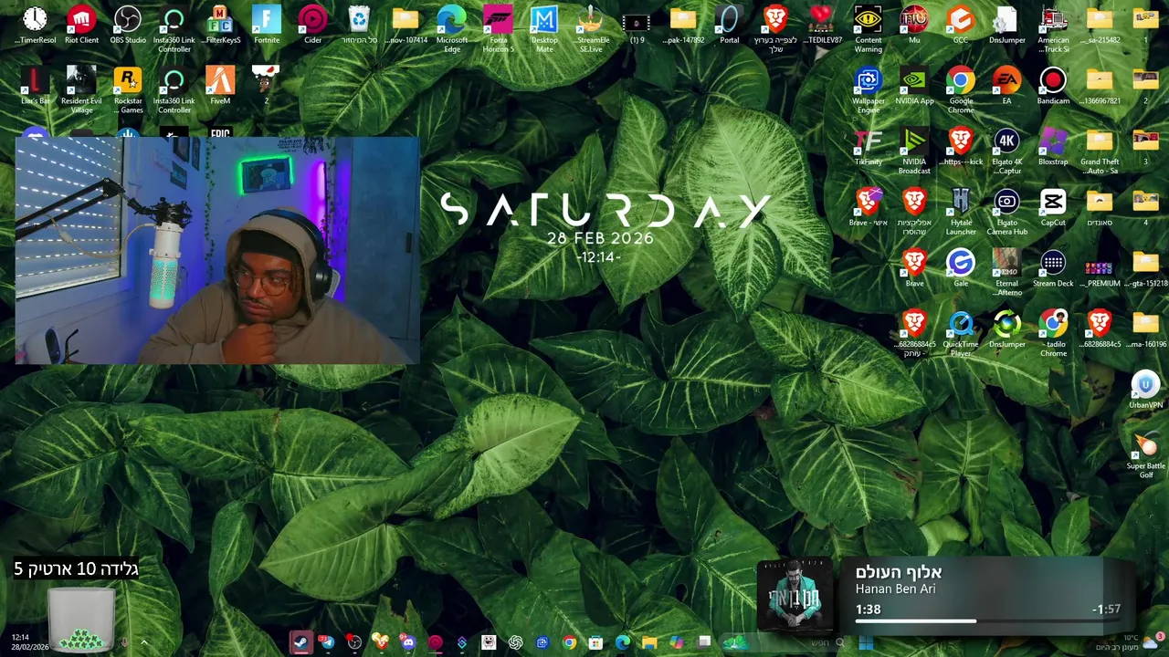Open the TimerResol clock icon

pyautogui.click(x=35, y=25)
